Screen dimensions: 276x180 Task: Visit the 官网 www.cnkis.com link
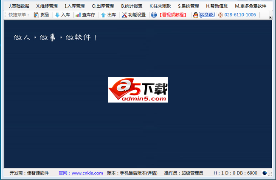(x=81, y=173)
